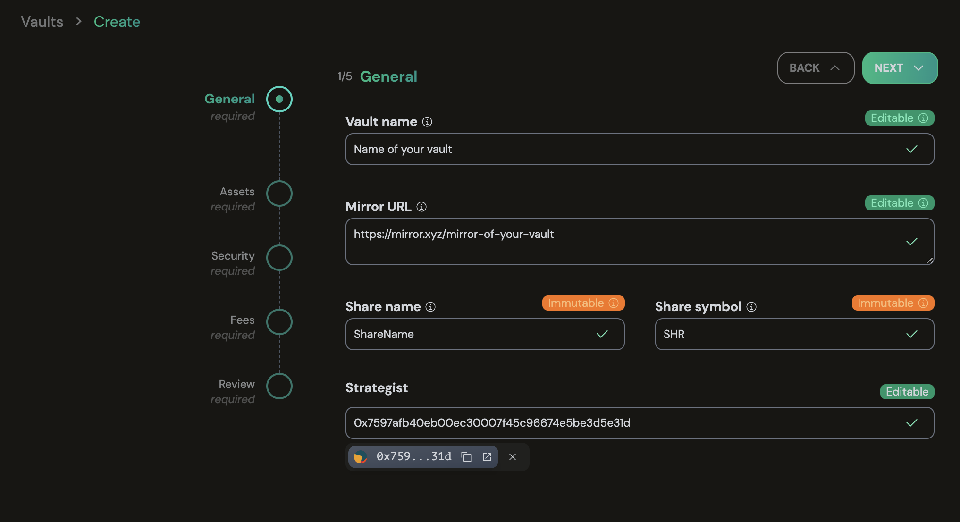Select the Assets step circle
This screenshot has height=522, width=960.
279,194
